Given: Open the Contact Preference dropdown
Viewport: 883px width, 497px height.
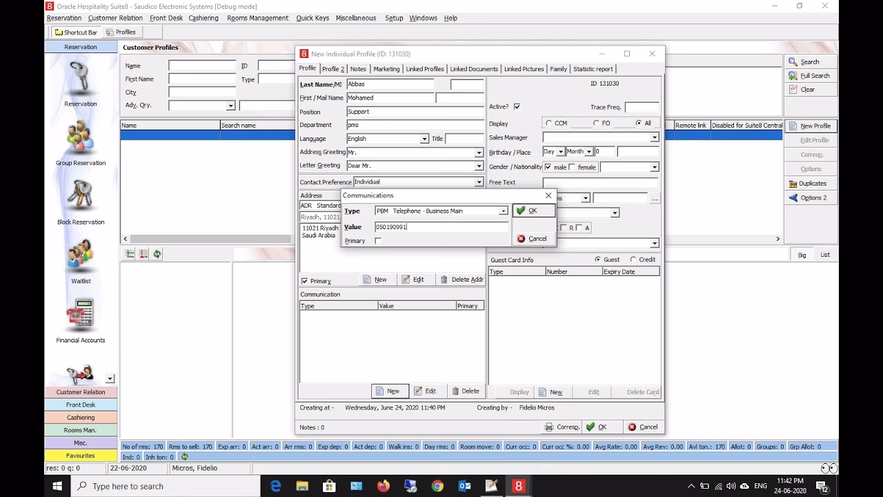Looking at the screenshot, I should (x=479, y=182).
